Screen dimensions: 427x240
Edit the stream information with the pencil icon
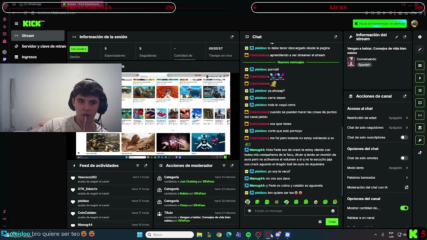(x=397, y=37)
